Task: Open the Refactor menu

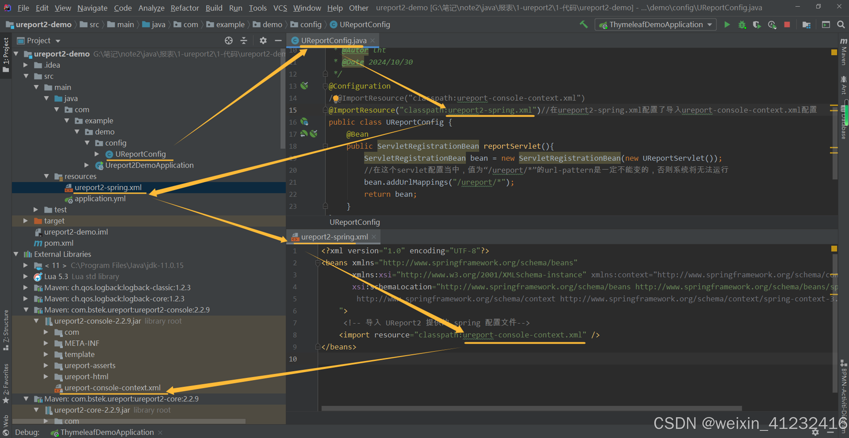Action: coord(185,8)
